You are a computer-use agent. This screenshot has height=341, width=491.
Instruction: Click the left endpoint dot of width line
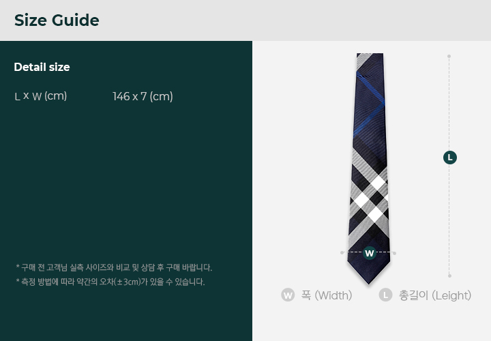[x=342, y=253]
